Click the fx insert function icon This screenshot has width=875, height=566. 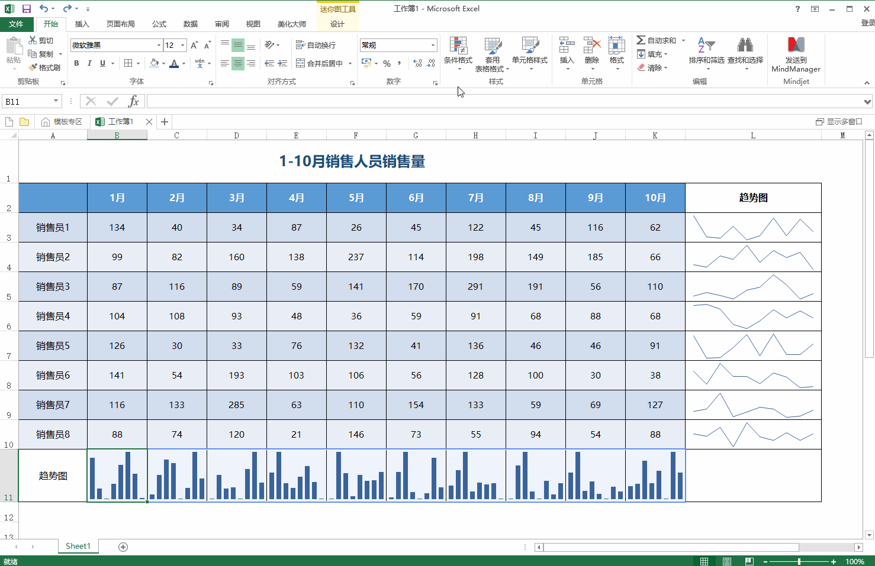134,101
